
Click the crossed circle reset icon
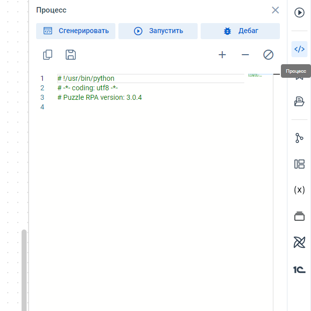pos(268,55)
